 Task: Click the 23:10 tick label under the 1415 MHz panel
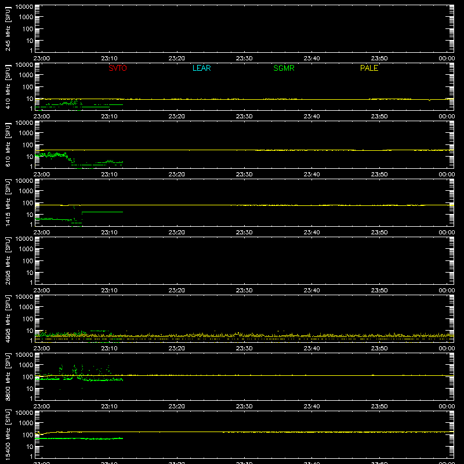point(109,233)
